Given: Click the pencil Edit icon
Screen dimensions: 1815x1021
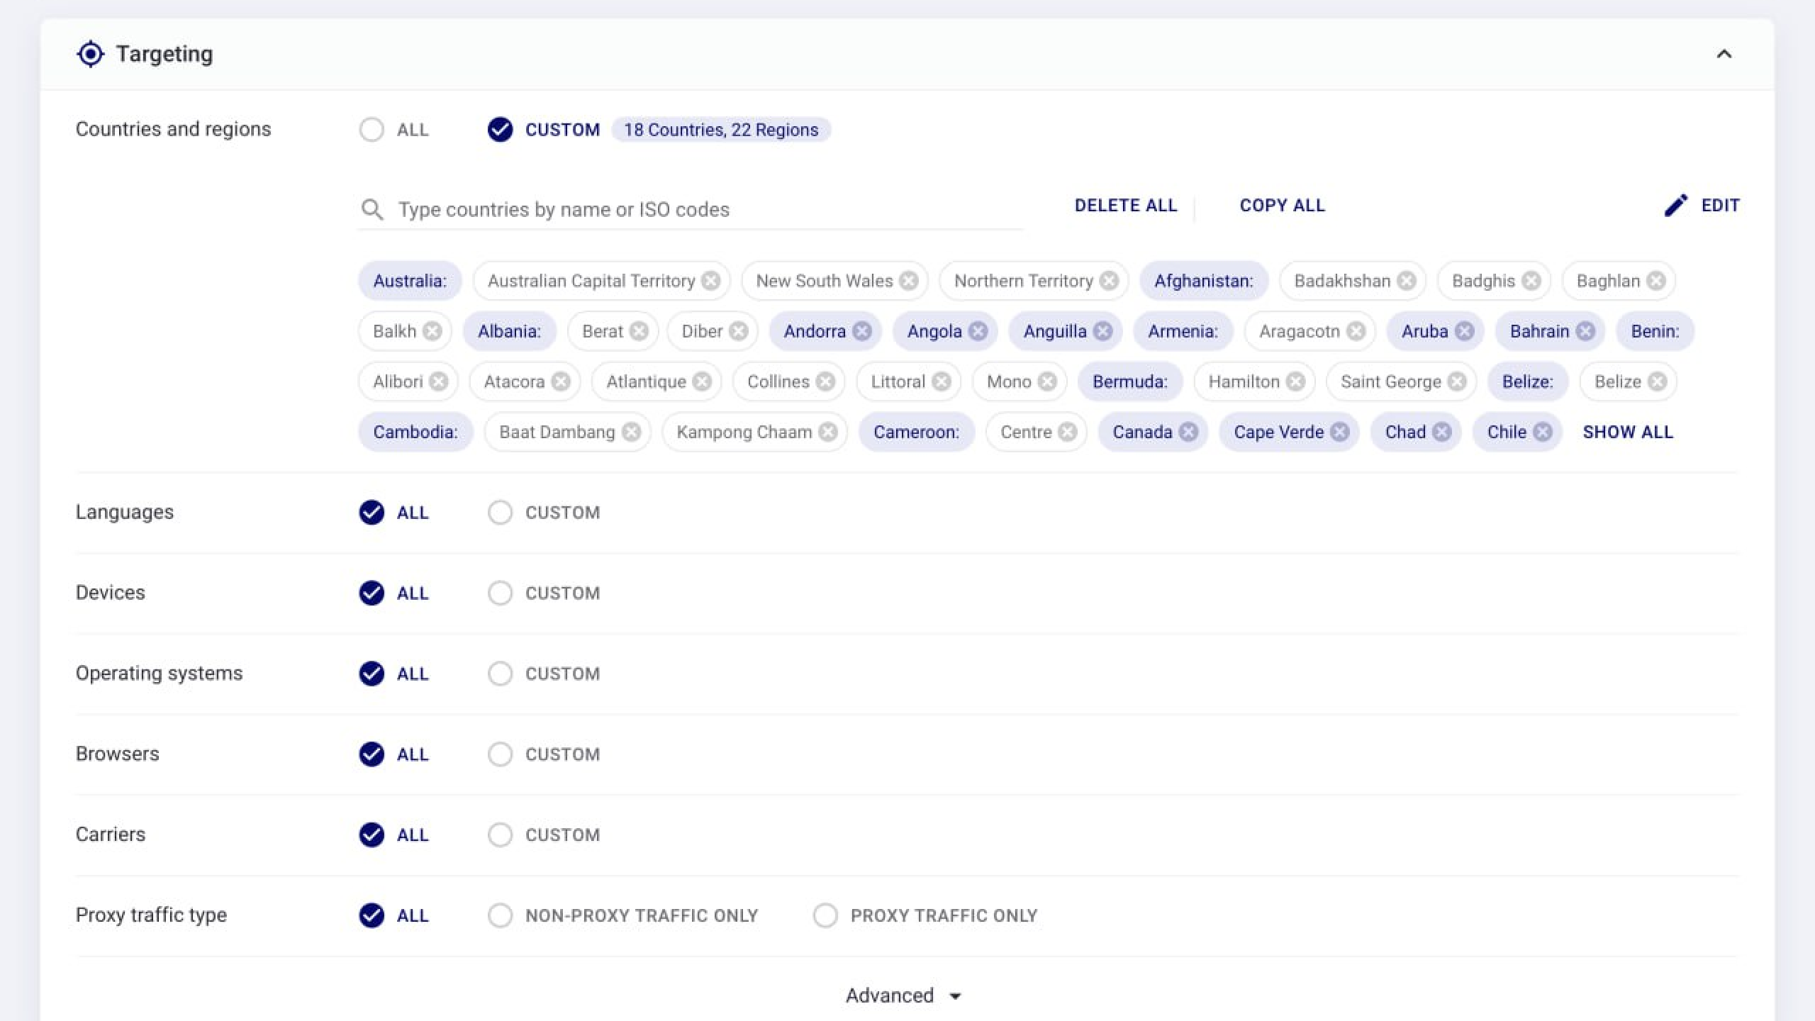Looking at the screenshot, I should pyautogui.click(x=1676, y=206).
